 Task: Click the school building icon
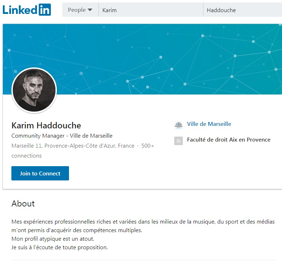[x=179, y=140]
